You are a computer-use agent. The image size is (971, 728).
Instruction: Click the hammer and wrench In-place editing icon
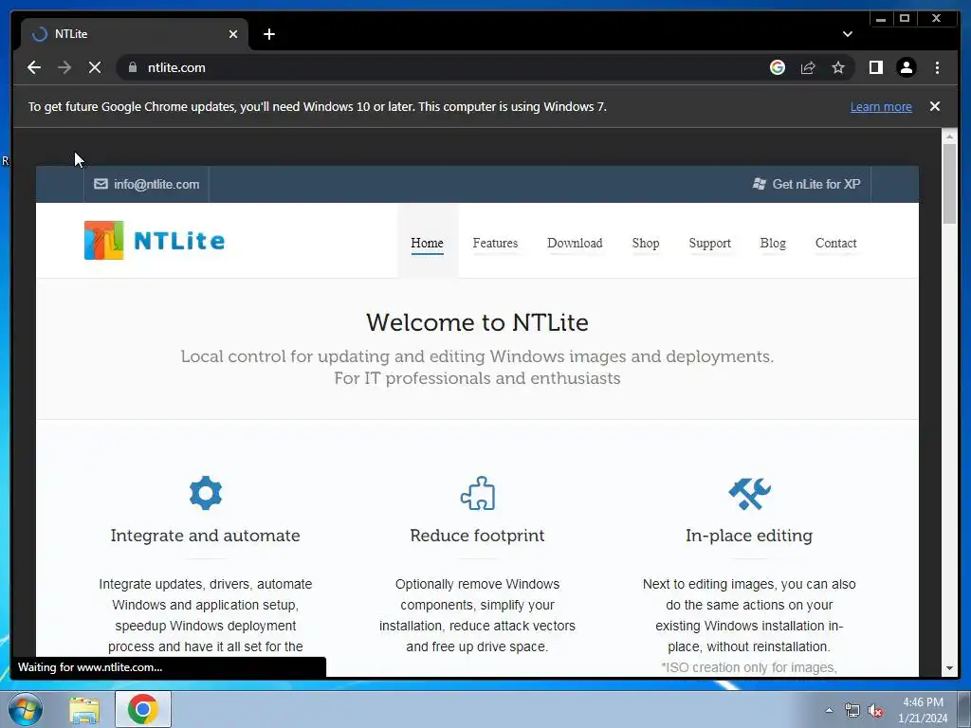(x=749, y=493)
